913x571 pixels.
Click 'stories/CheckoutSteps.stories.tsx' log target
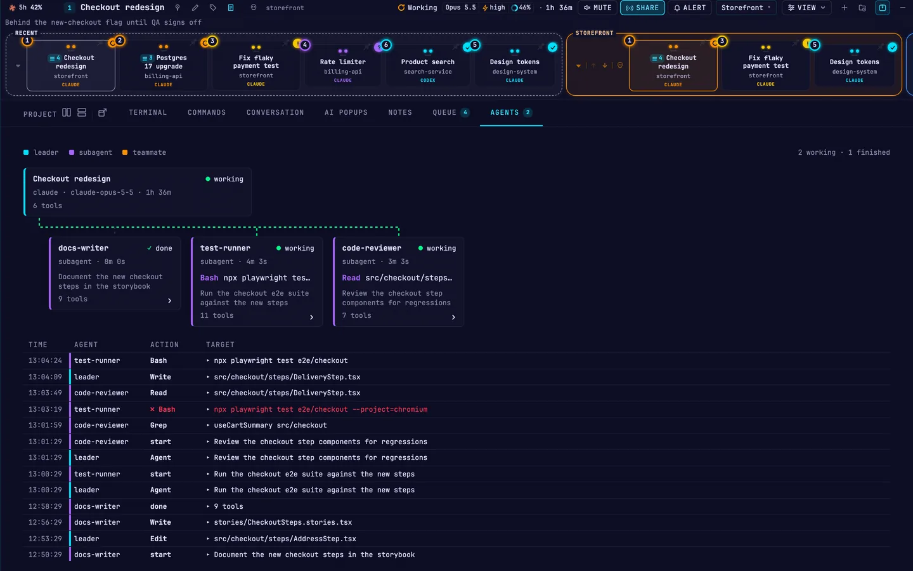[x=283, y=522]
